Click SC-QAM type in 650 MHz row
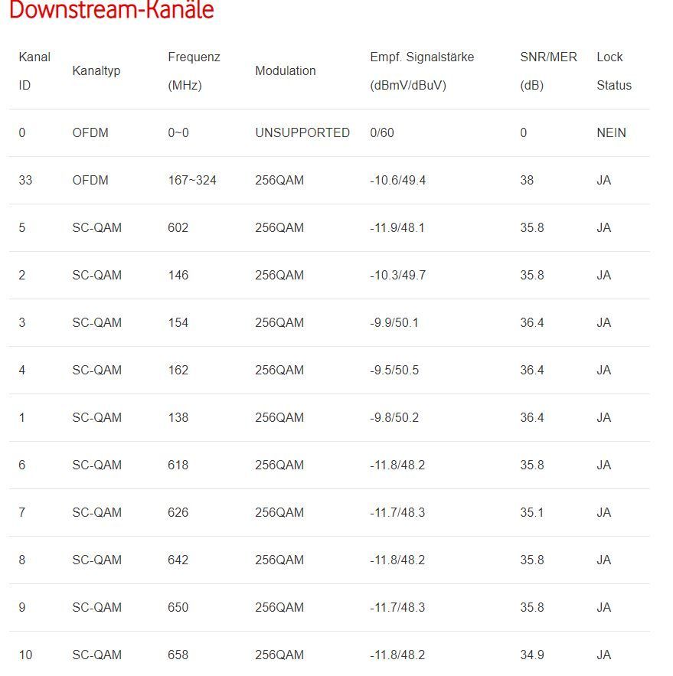 tap(97, 607)
